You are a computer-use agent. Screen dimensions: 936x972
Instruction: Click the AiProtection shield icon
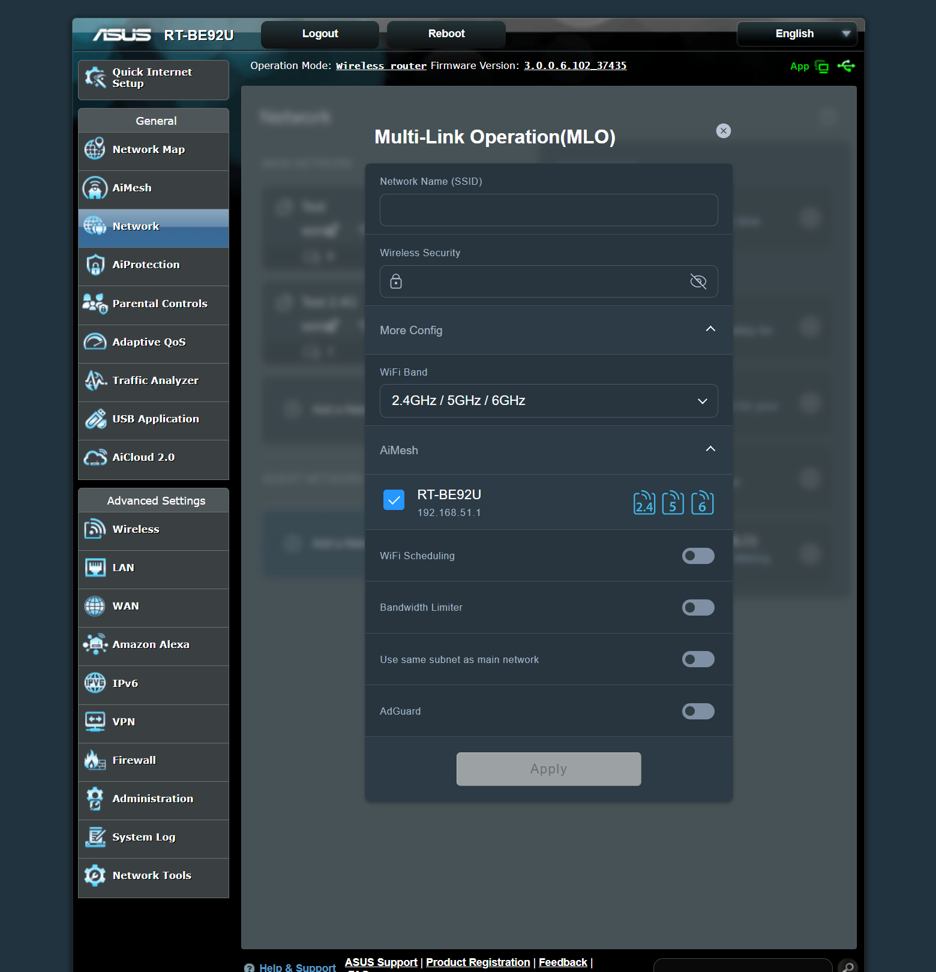coord(95,265)
